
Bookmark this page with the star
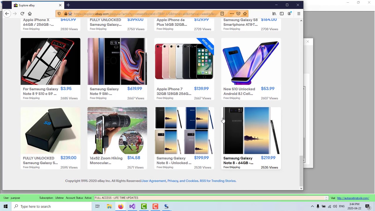click(x=245, y=13)
